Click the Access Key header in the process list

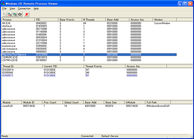coord(141,20)
